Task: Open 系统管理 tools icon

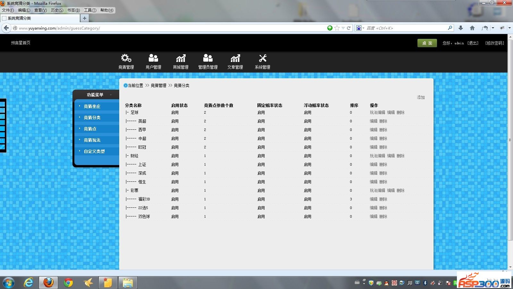Action: coord(263,58)
